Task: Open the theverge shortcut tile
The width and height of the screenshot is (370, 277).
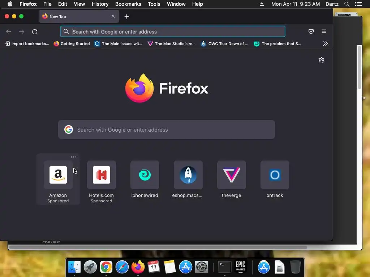Action: click(232, 175)
